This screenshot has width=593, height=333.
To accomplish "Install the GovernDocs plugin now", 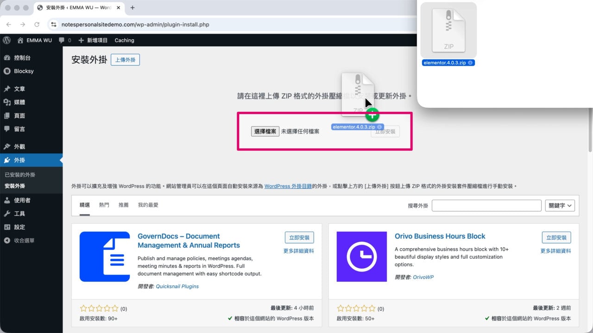I will pyautogui.click(x=299, y=238).
